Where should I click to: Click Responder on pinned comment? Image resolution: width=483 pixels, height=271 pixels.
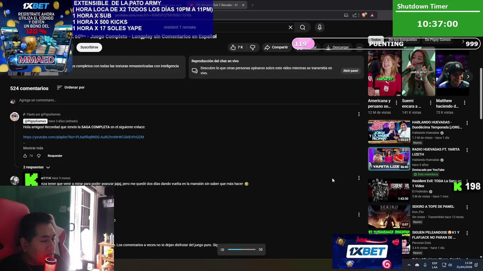pyautogui.click(x=55, y=156)
